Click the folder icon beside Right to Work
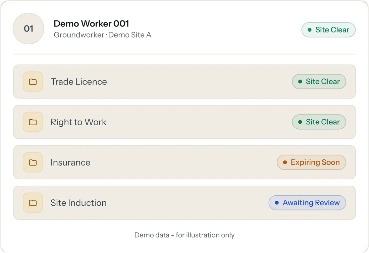Viewport: 369px width, 253px height. (33, 122)
